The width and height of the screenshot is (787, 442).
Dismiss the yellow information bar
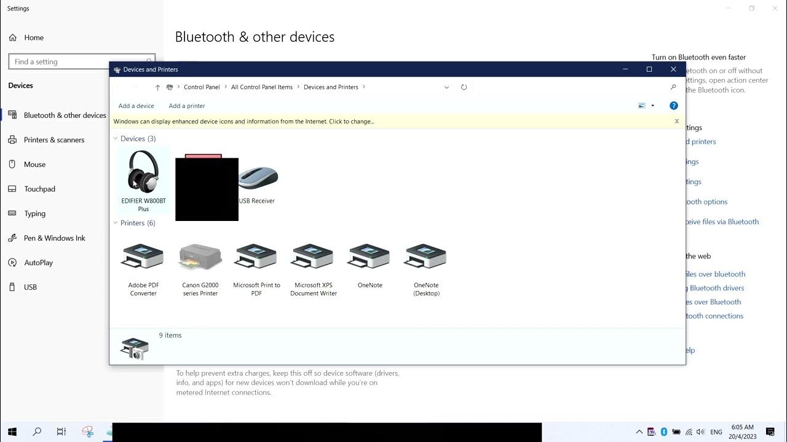click(676, 121)
